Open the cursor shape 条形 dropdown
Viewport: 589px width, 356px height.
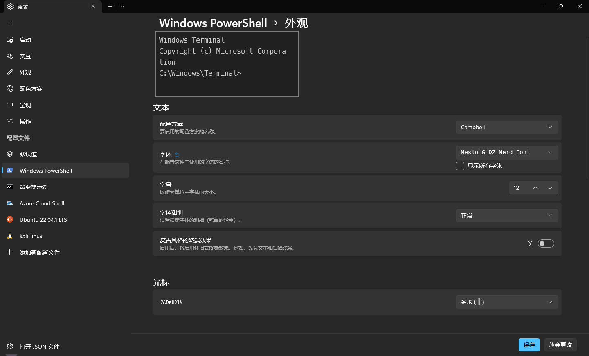pyautogui.click(x=507, y=302)
